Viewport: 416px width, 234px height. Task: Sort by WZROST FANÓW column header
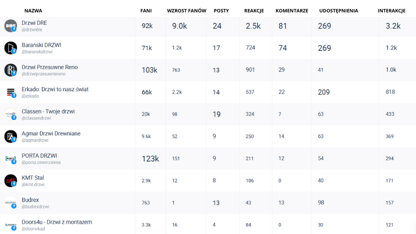(x=187, y=10)
